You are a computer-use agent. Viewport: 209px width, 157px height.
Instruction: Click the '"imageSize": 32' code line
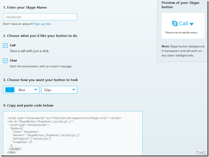pyautogui.click(x=22, y=142)
